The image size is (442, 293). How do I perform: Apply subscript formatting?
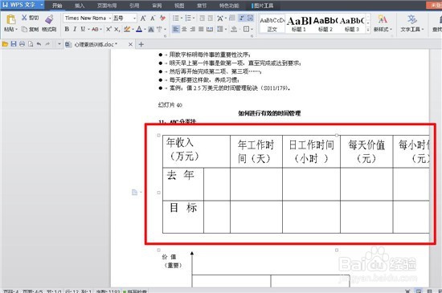pos(117,29)
